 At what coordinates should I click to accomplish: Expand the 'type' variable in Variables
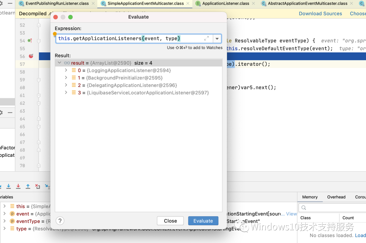point(4,228)
